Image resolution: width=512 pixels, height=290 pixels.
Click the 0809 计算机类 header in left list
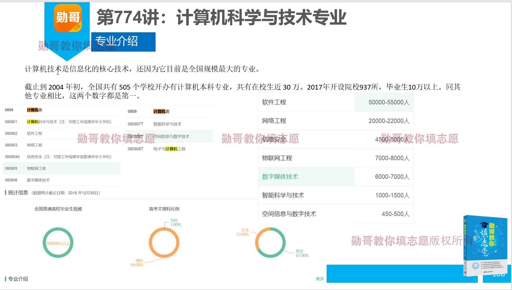coord(61,110)
